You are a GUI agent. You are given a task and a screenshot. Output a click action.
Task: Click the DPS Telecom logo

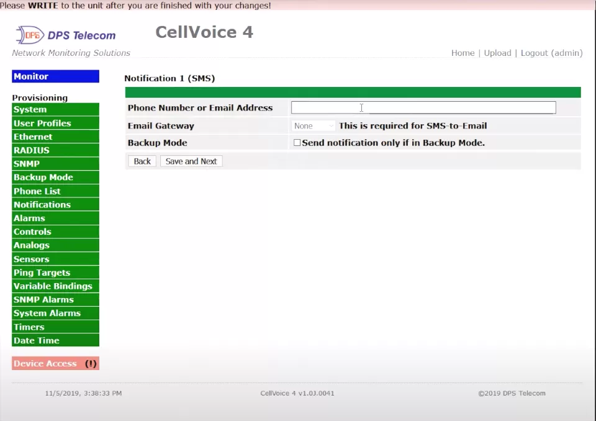pyautogui.click(x=66, y=35)
